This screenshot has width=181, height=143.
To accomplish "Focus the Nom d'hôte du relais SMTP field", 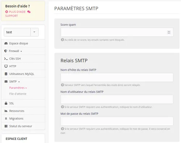I will coord(117,77).
